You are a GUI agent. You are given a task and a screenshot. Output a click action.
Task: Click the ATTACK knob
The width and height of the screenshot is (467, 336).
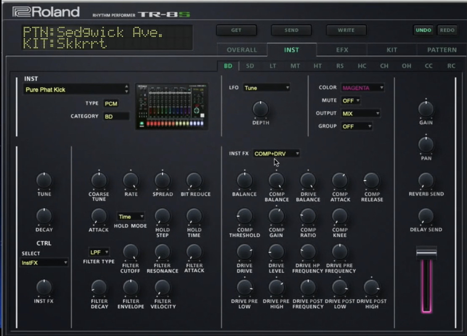(x=99, y=216)
